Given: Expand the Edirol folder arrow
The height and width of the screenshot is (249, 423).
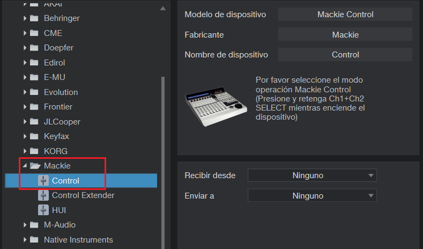Looking at the screenshot, I should (25, 63).
